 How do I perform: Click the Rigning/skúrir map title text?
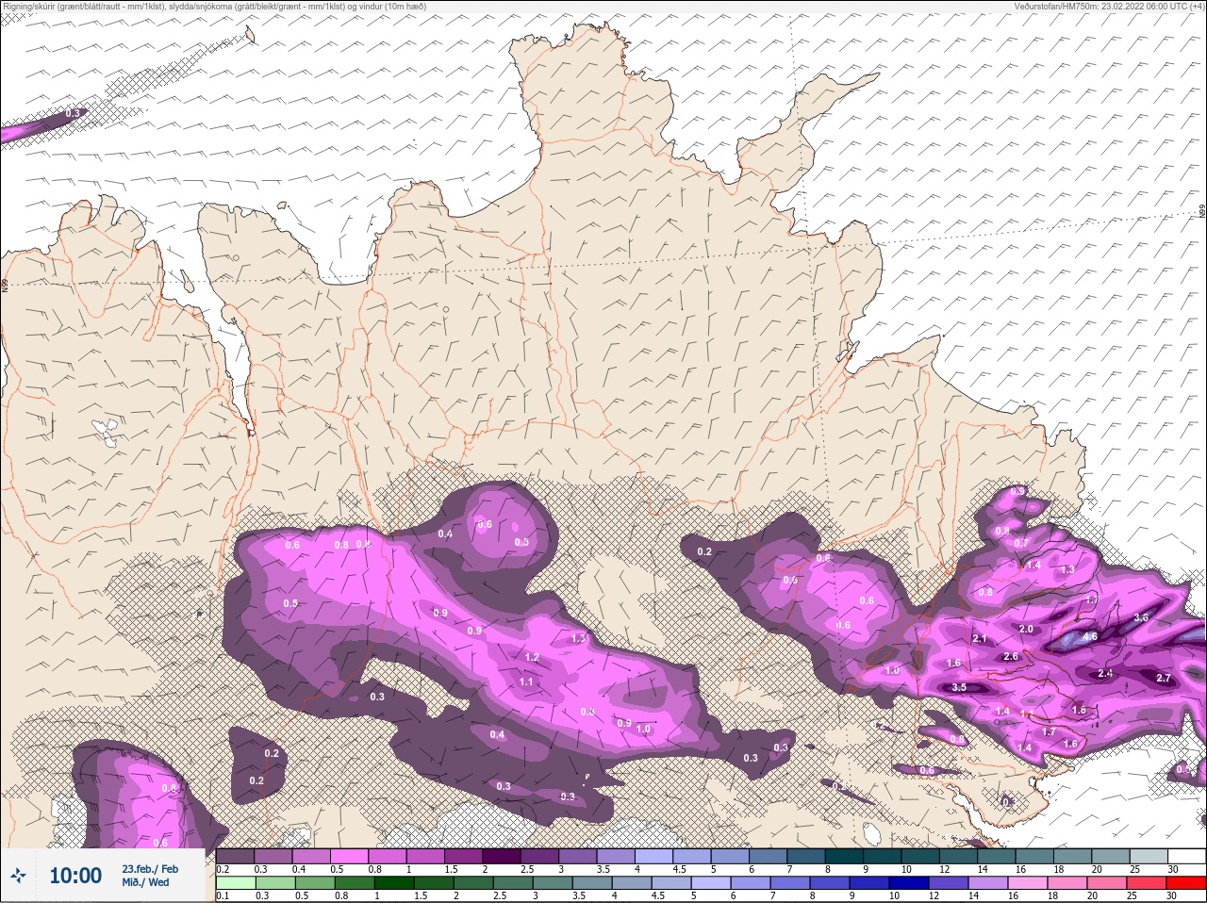click(214, 6)
